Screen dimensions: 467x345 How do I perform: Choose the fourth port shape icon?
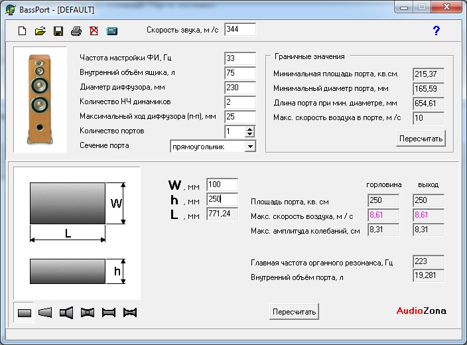(88, 312)
